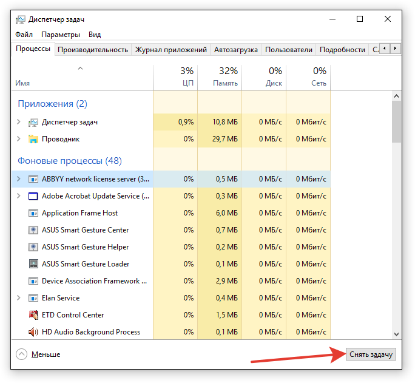
Task: Click the Application Frame Host icon
Action: tap(33, 213)
